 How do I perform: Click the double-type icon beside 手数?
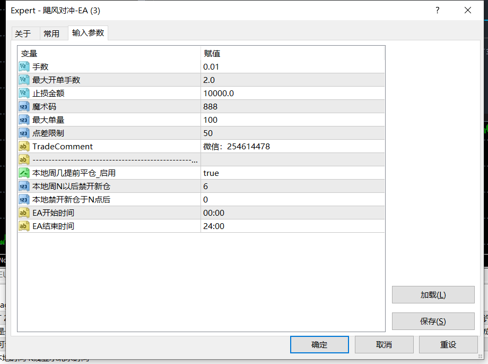tap(24, 66)
